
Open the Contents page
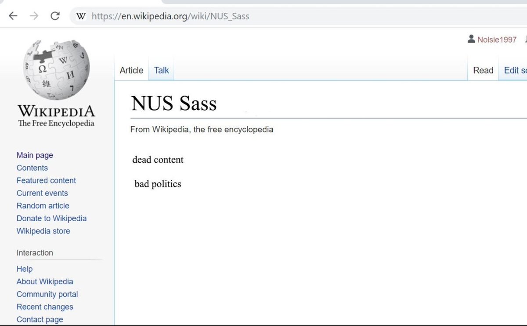[x=32, y=168]
